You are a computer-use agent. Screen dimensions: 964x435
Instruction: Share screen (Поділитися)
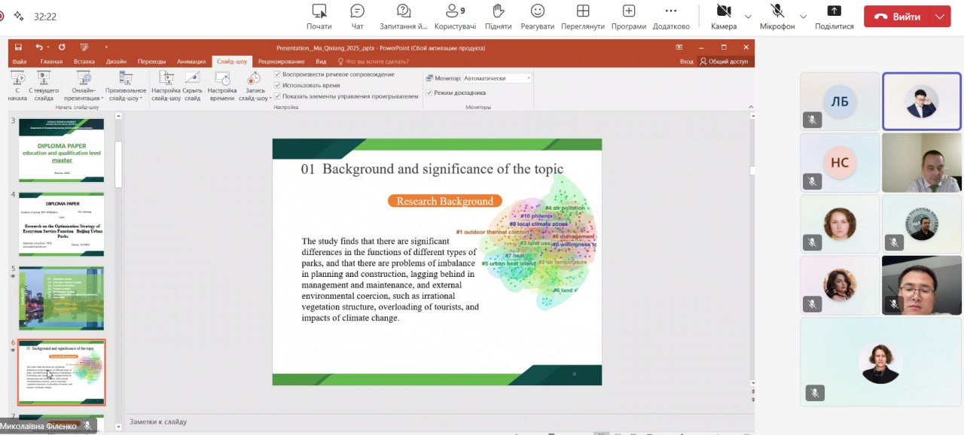point(834,16)
